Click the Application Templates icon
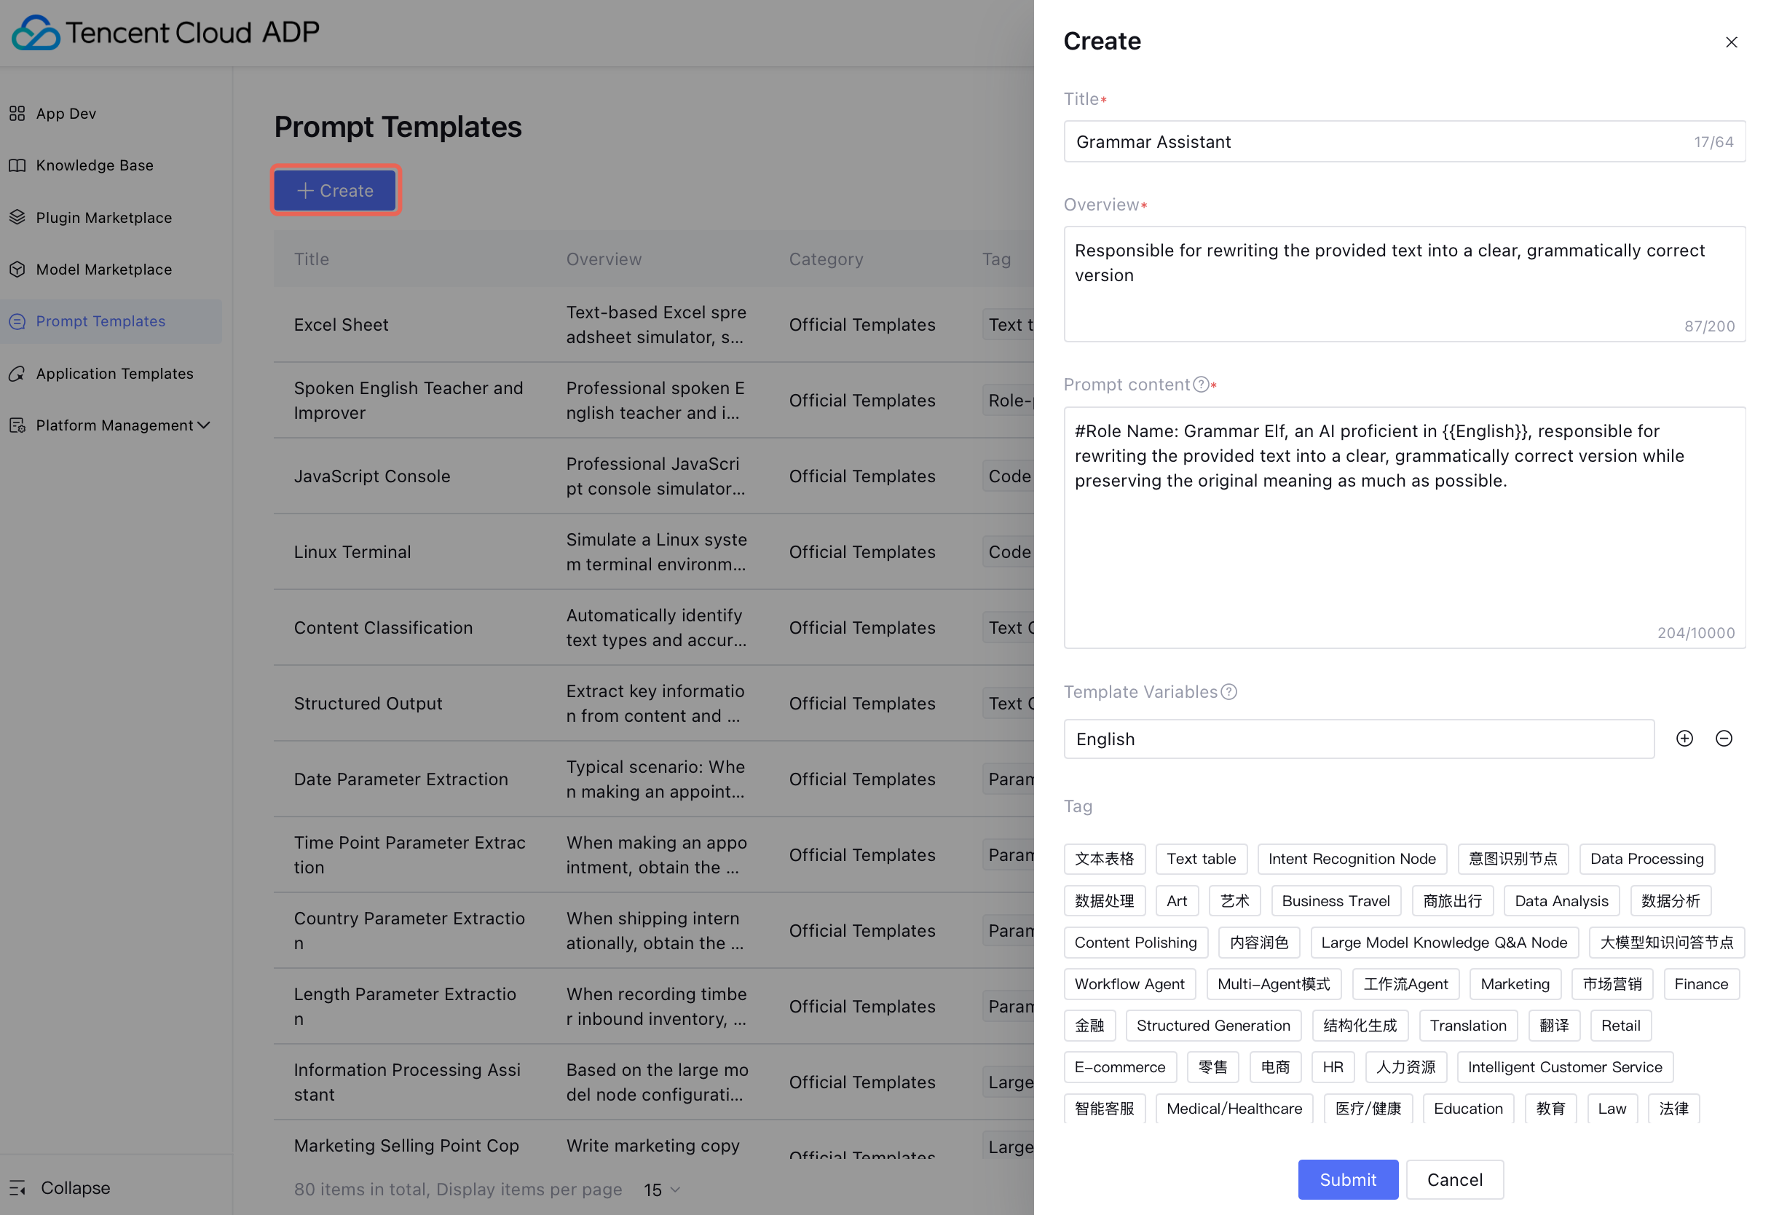The height and width of the screenshot is (1215, 1771). click(x=17, y=374)
